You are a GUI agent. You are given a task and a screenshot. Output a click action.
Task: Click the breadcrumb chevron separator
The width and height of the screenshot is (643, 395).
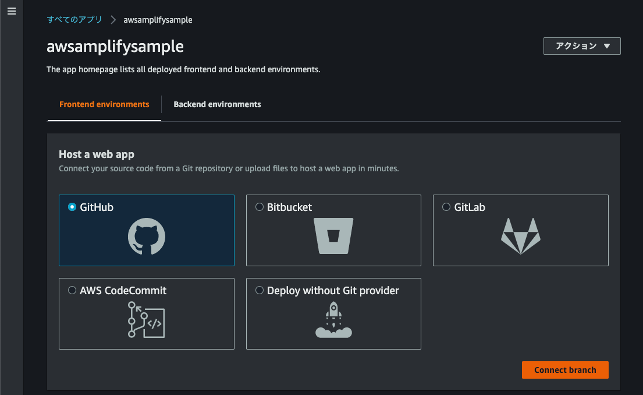point(113,20)
